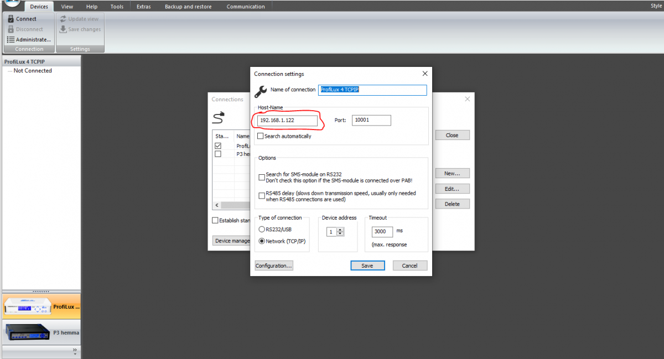Click the Save changes download icon

(63, 29)
